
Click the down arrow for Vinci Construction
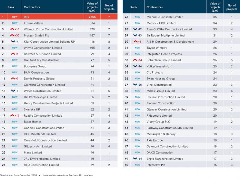tap(135, 85)
